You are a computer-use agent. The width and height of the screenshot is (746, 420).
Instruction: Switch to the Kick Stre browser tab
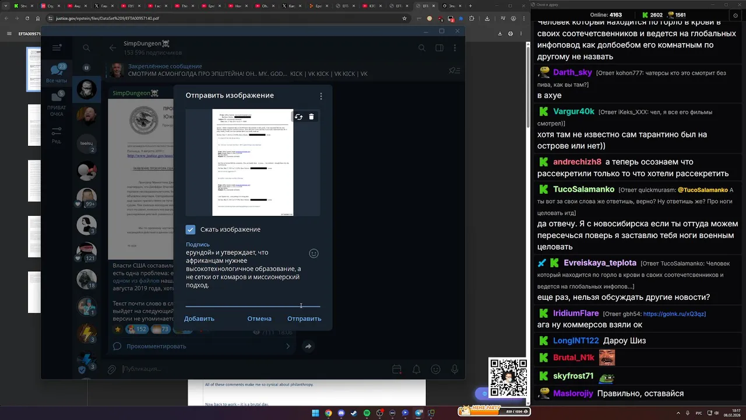pos(23,6)
